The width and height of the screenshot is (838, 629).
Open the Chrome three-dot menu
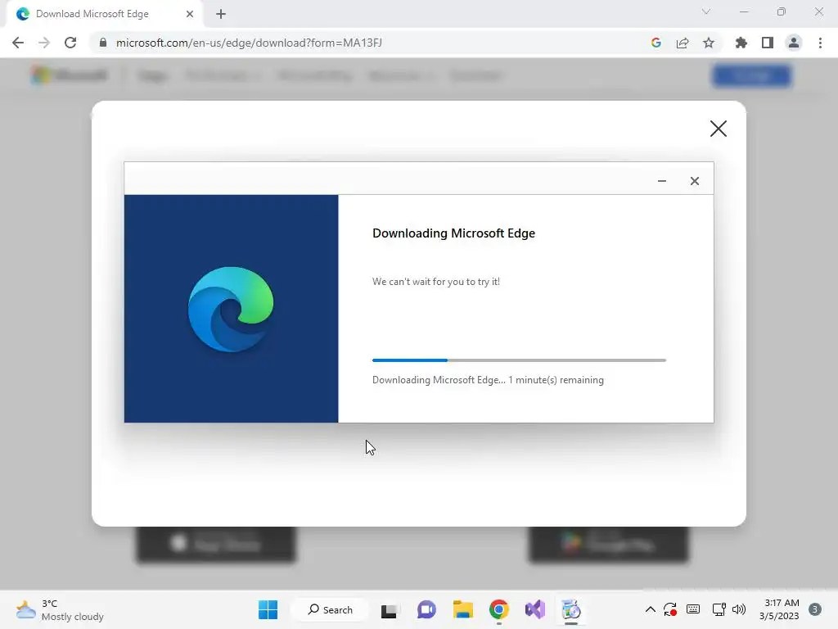point(820,43)
